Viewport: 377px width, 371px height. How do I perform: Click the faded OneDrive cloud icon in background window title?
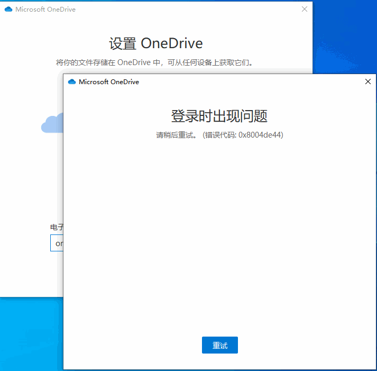pos(8,9)
